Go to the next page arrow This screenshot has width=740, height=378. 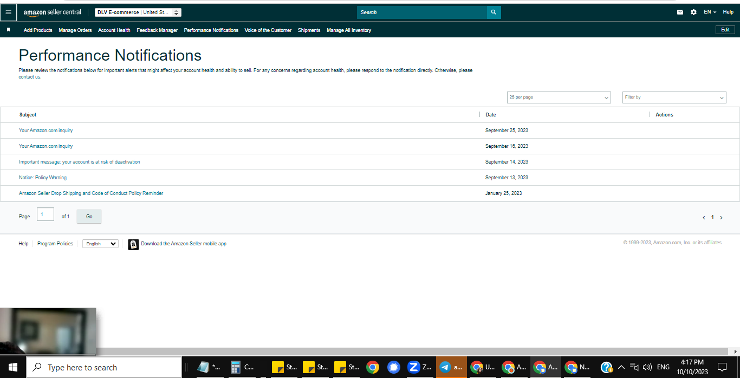721,217
